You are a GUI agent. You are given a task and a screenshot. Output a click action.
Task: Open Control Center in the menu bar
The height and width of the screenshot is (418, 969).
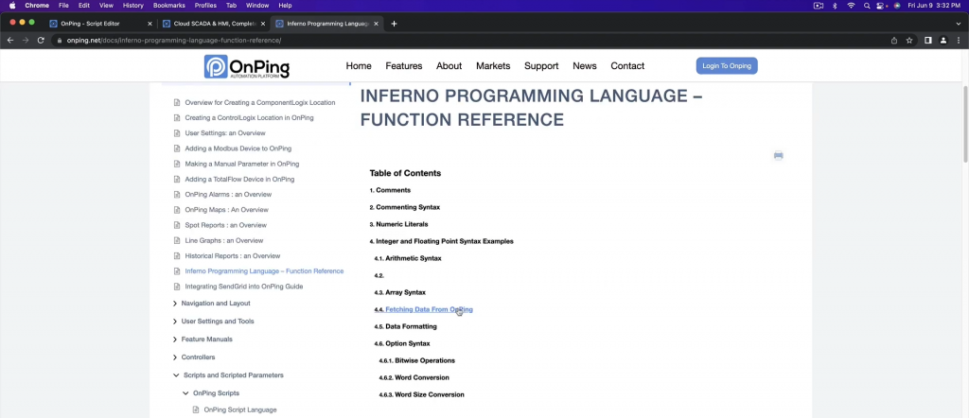[x=881, y=6]
